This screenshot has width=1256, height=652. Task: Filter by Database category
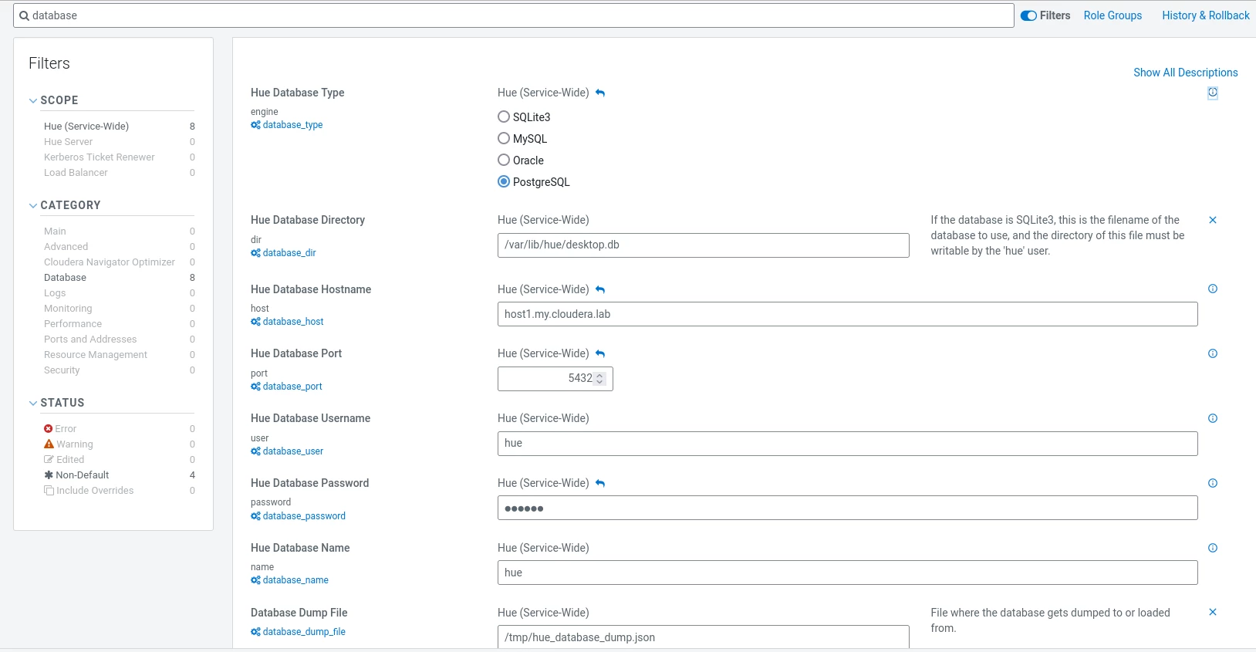[65, 277]
